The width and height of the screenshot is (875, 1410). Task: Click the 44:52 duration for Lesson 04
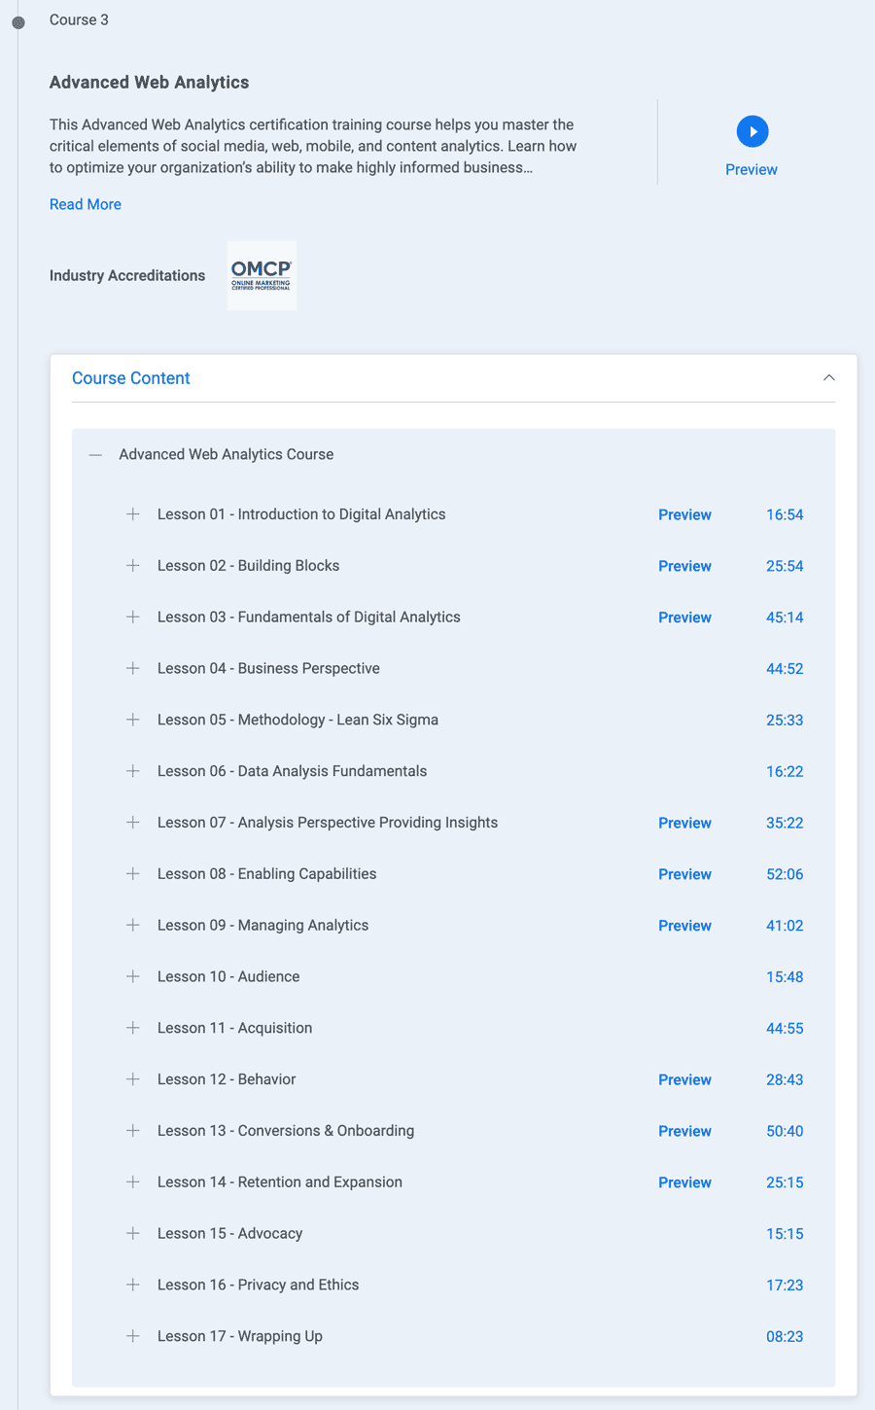click(785, 669)
